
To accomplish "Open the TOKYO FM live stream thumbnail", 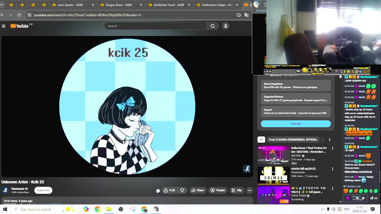I will pos(273,195).
